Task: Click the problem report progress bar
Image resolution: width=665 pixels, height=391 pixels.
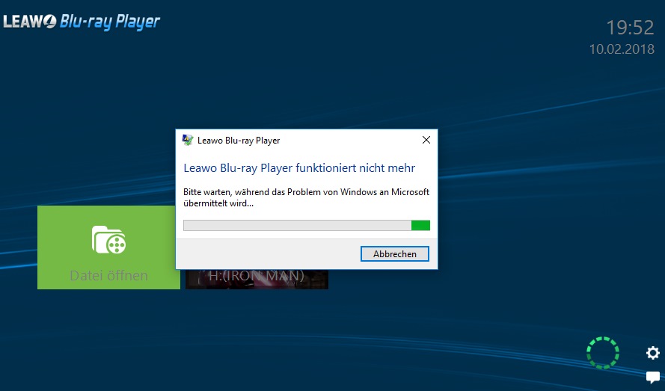Action: pyautogui.click(x=307, y=225)
